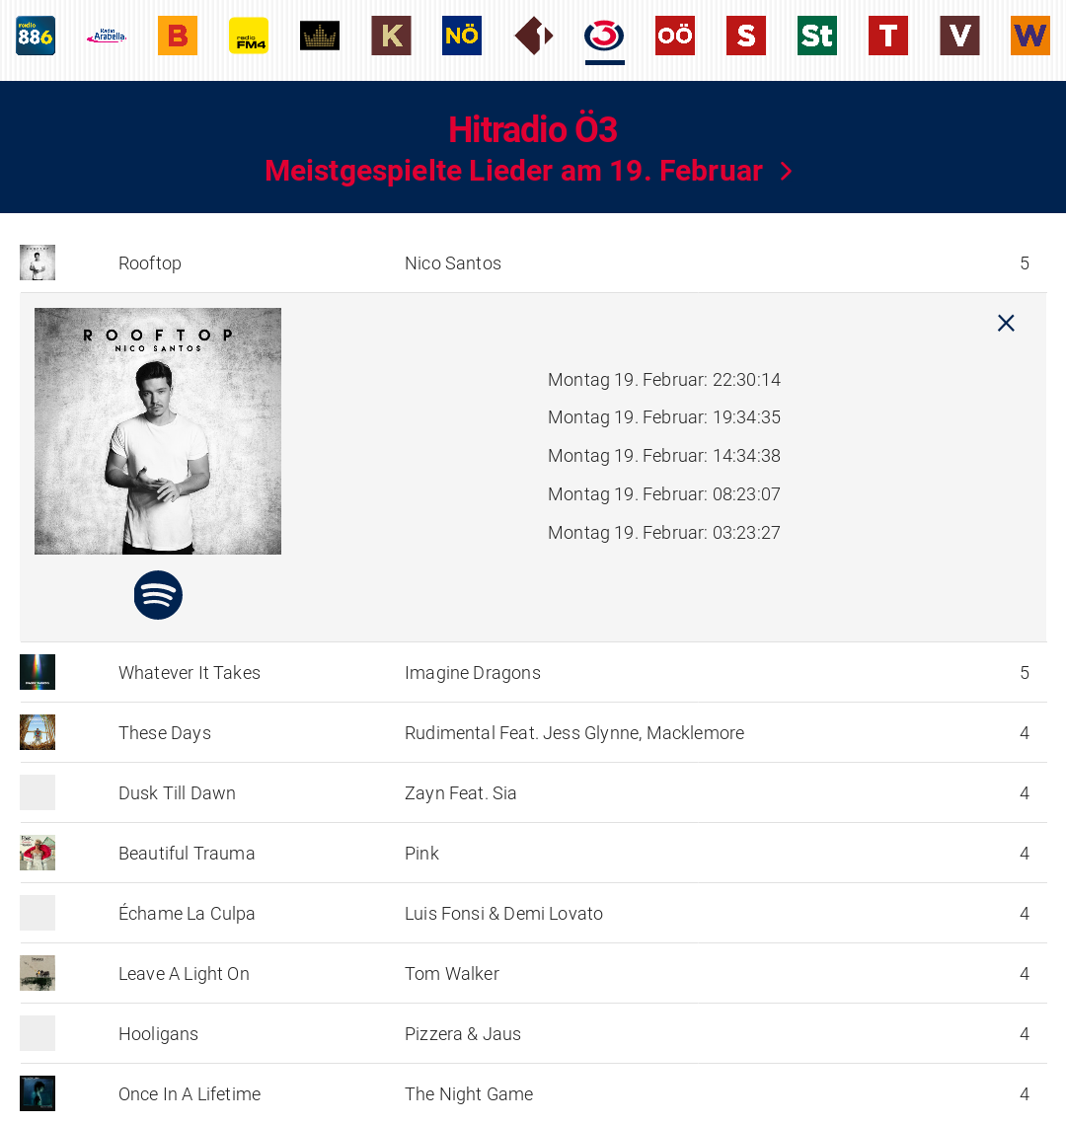1066x1123 pixels.
Task: Switch to the Radio Wien W station
Action: pyautogui.click(x=1030, y=36)
